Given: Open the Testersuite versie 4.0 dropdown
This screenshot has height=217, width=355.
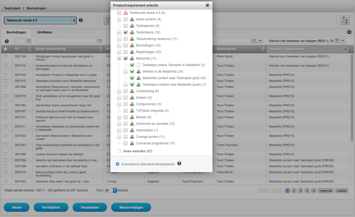Looking at the screenshot, I should point(40,20).
